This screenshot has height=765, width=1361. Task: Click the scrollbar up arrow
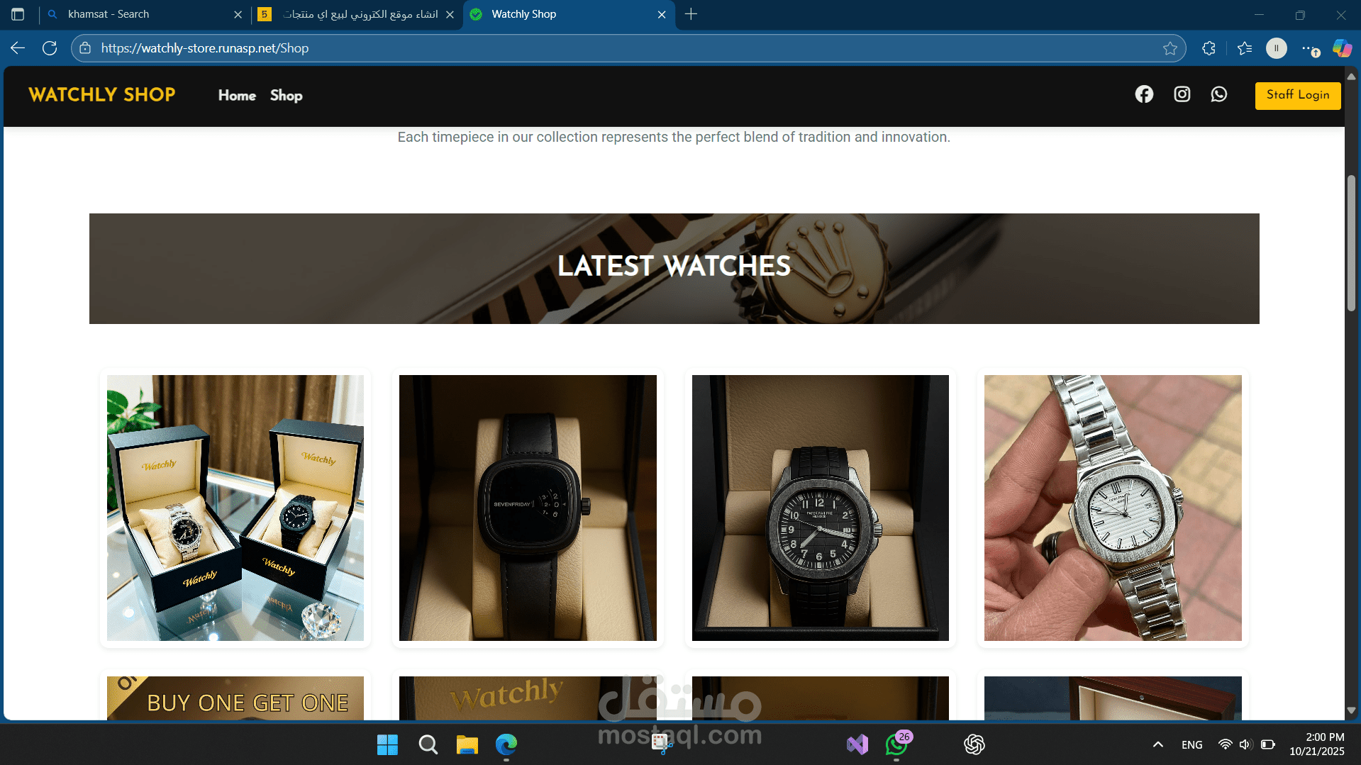(x=1351, y=76)
